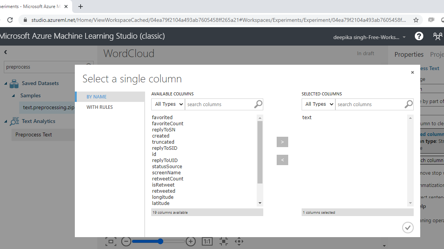Open All Types dropdown for available columns
Screen dimensions: 444x249
tap(168, 104)
